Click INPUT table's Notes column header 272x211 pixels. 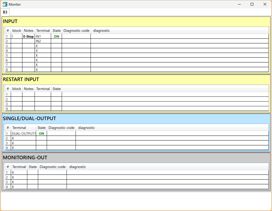pos(29,31)
